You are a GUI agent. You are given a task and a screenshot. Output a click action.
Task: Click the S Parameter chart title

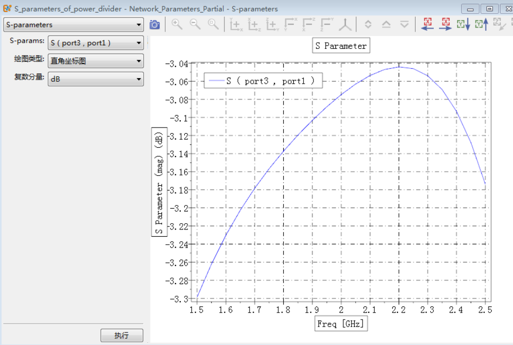coord(341,46)
